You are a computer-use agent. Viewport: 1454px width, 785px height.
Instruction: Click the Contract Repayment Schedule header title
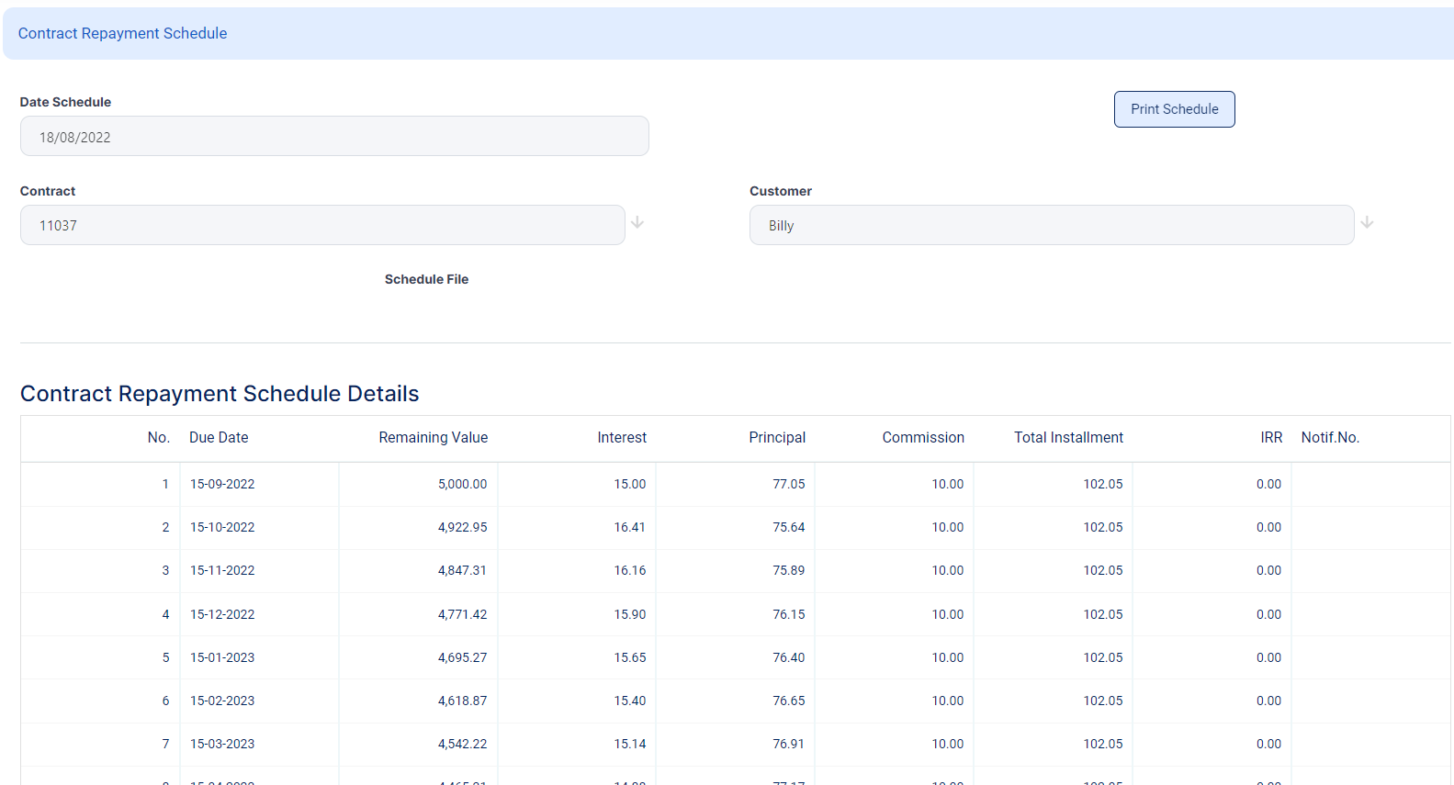coord(123,34)
